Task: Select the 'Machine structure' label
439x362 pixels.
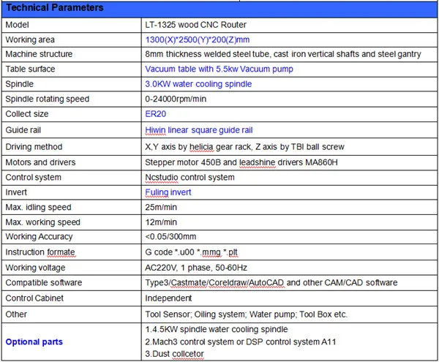Action: pos(39,54)
